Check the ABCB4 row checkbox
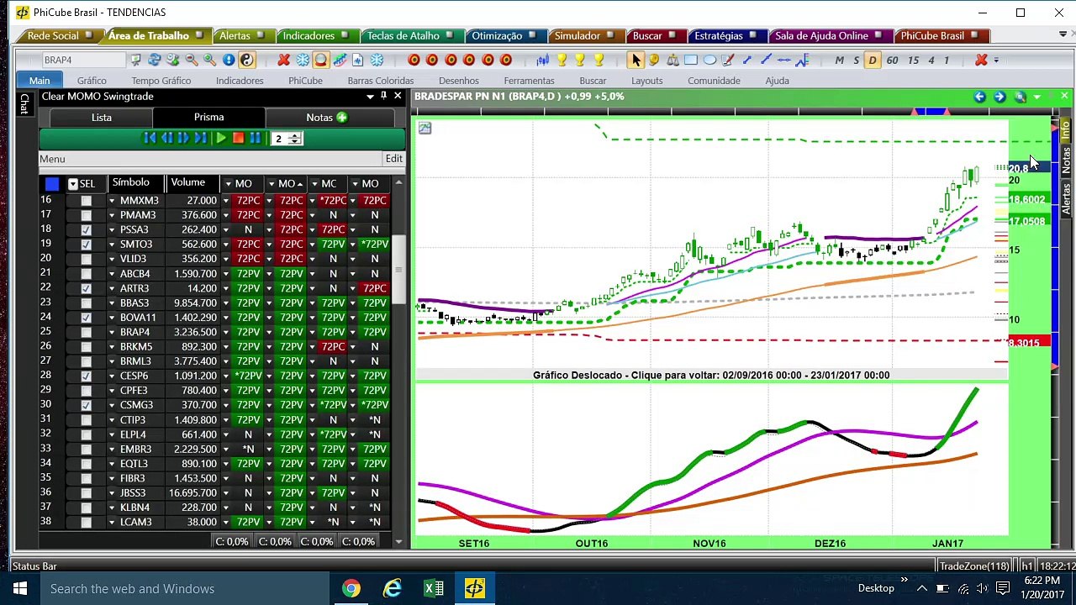The height and width of the screenshot is (605, 1076). coord(86,274)
